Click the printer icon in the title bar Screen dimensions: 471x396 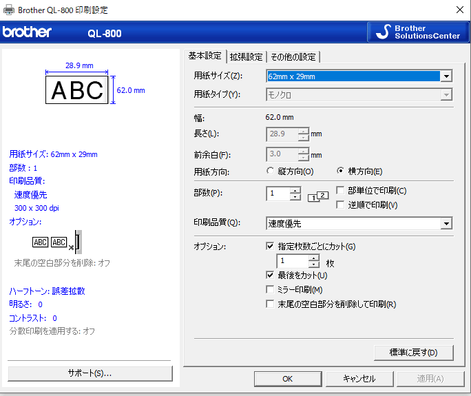point(9,10)
